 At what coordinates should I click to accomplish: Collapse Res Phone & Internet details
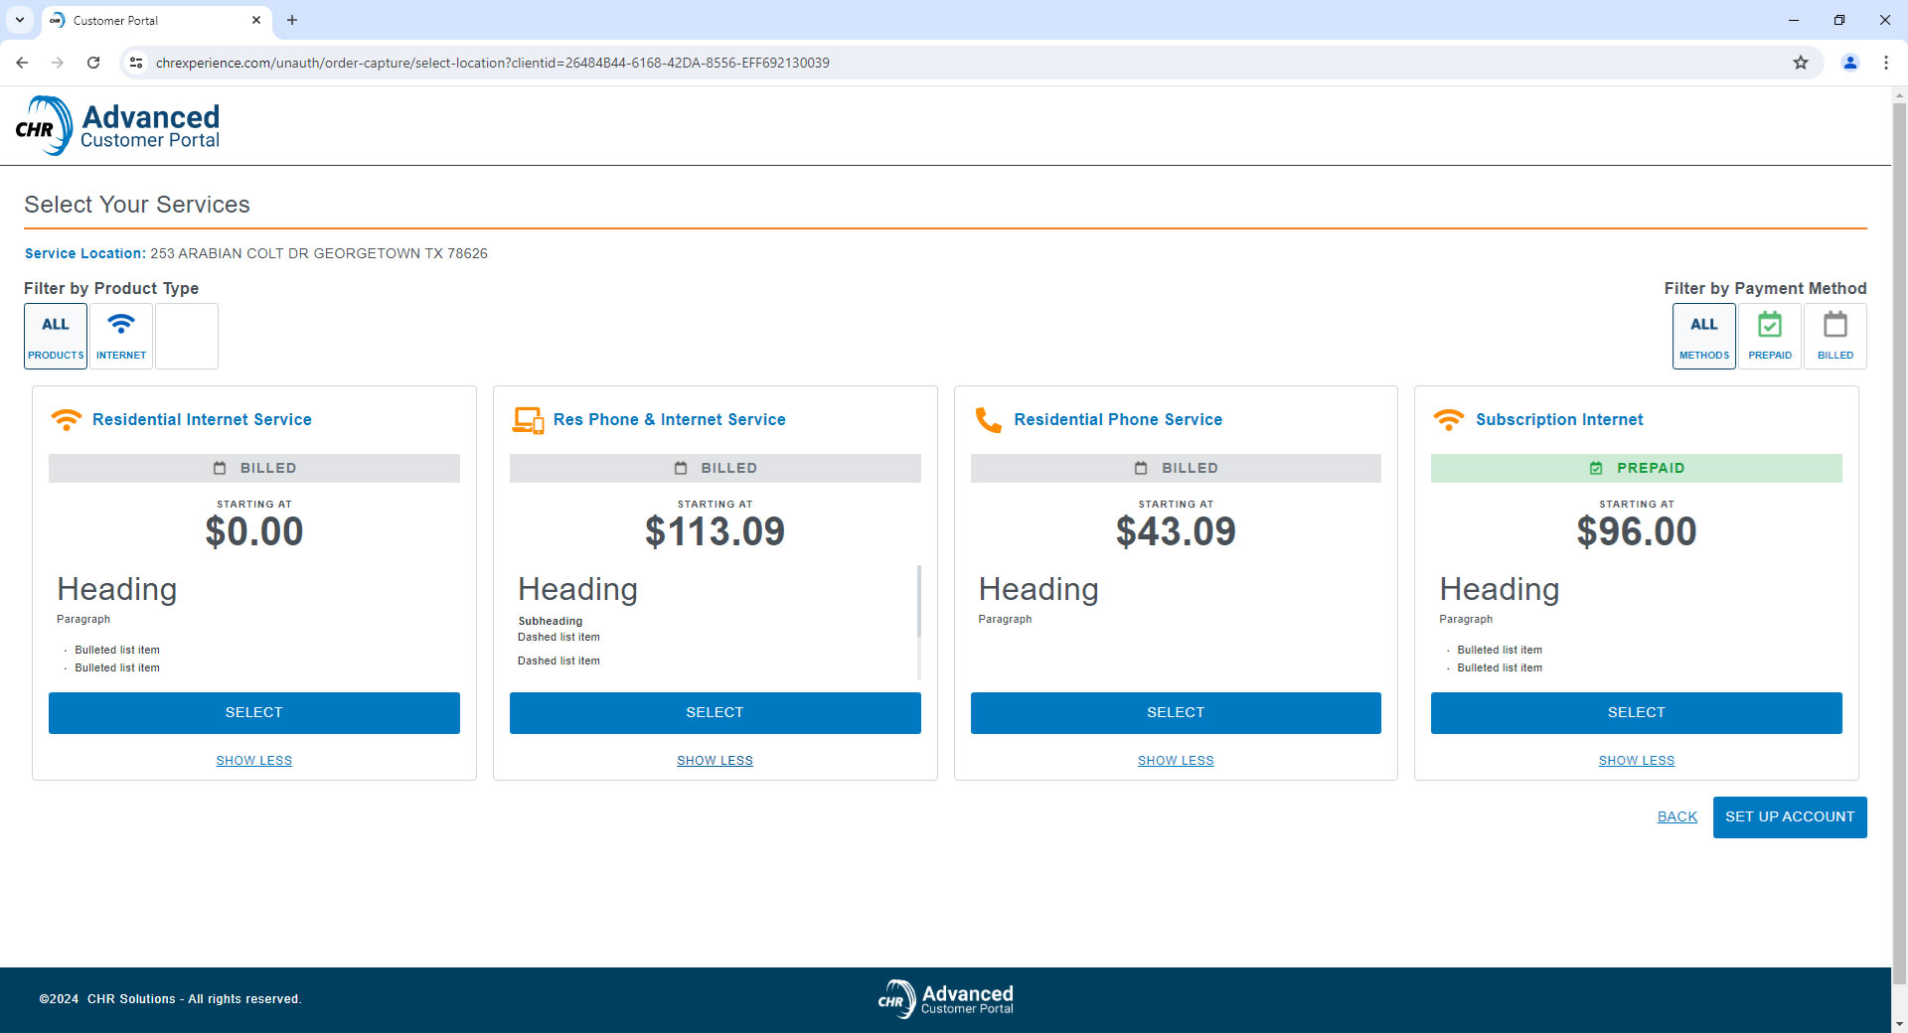click(x=715, y=761)
